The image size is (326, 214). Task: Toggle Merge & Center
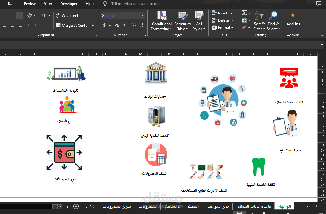coord(73,26)
